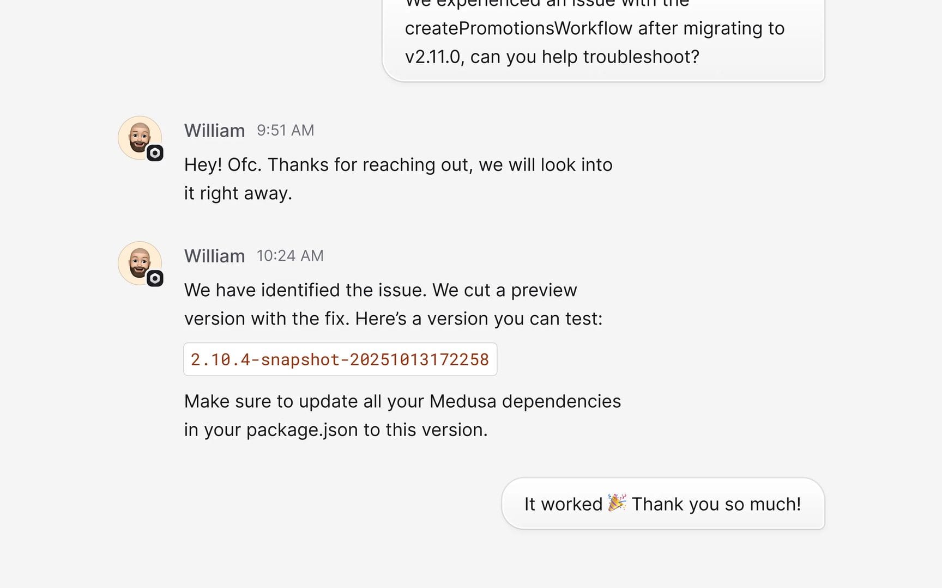Select the 2.10.4-snapshot version code block
942x588 pixels.
(340, 359)
